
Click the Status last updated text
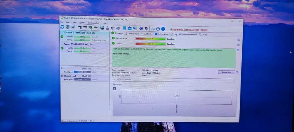click(x=78, y=121)
